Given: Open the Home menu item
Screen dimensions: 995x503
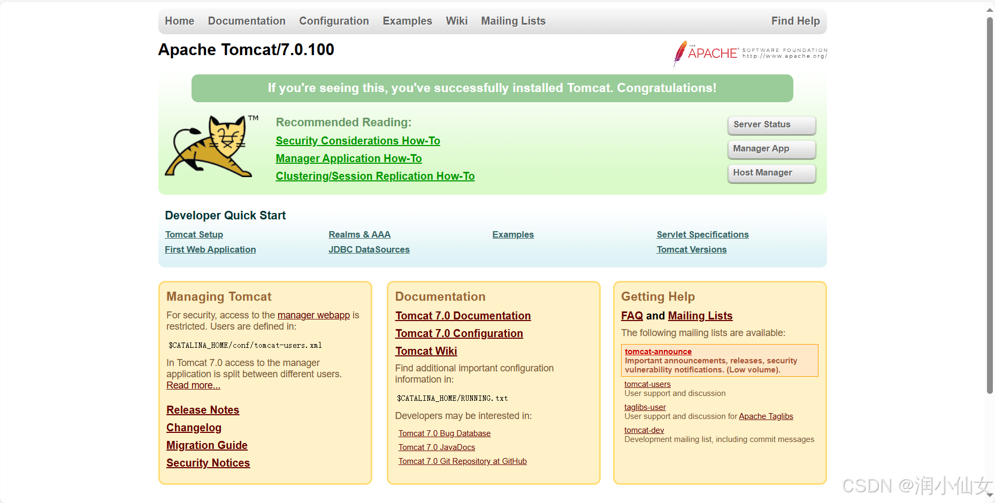Looking at the screenshot, I should (179, 21).
